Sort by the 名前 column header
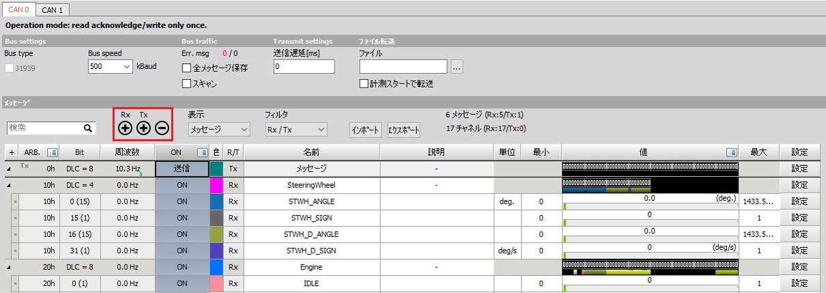The width and height of the screenshot is (826, 293). [311, 152]
